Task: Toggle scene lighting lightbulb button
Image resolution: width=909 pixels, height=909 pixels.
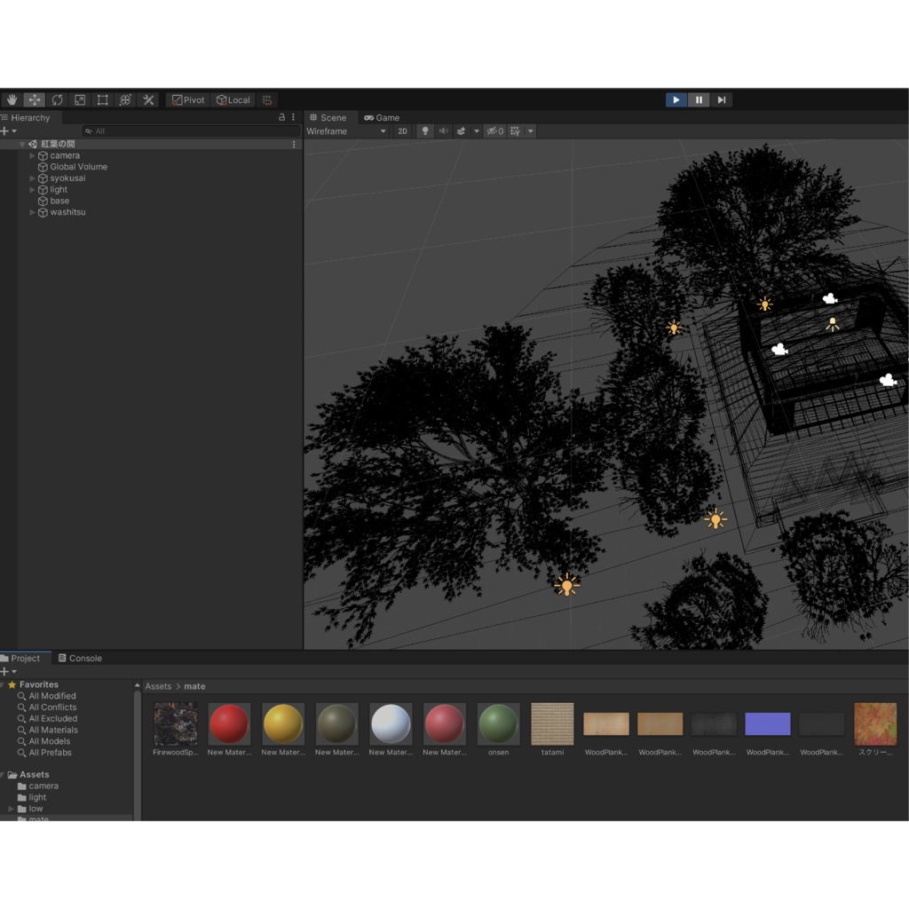Action: pyautogui.click(x=425, y=131)
